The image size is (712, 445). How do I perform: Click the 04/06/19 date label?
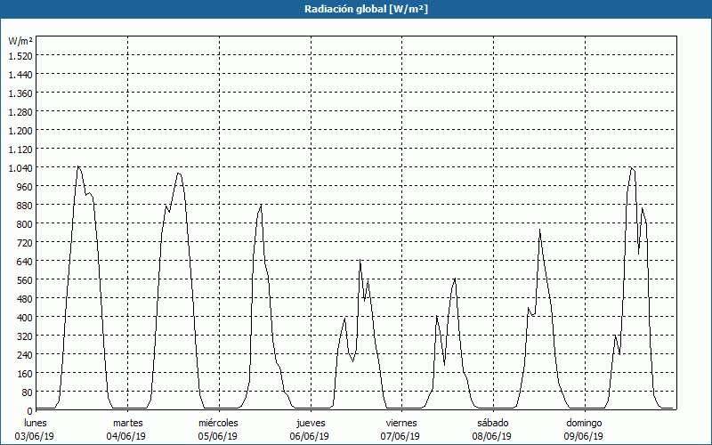pyautogui.click(x=126, y=436)
